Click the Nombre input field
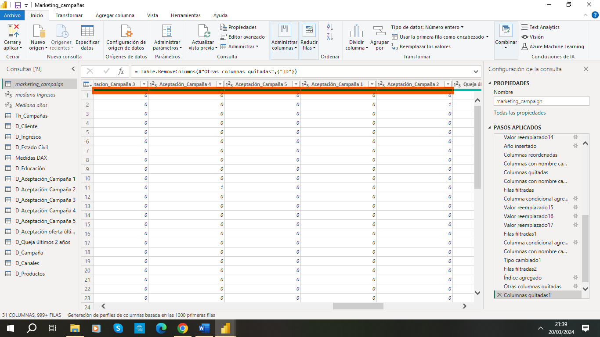Viewport: 600px width, 337px height. (x=541, y=101)
